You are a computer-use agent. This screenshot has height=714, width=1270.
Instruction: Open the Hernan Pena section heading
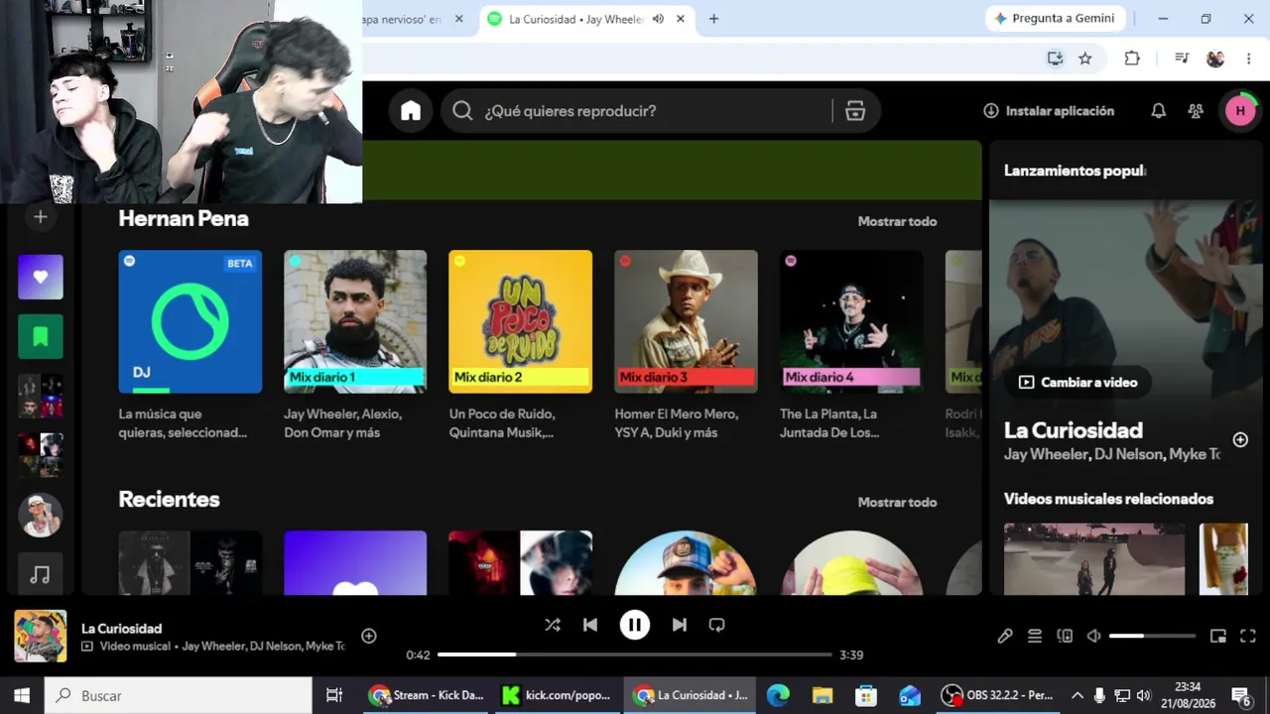coord(184,218)
